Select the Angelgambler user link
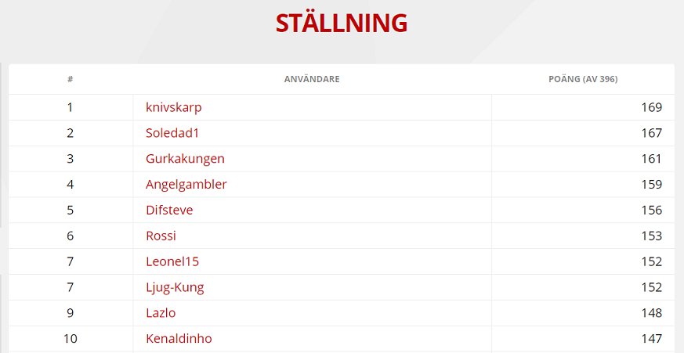The width and height of the screenshot is (684, 353). (186, 185)
